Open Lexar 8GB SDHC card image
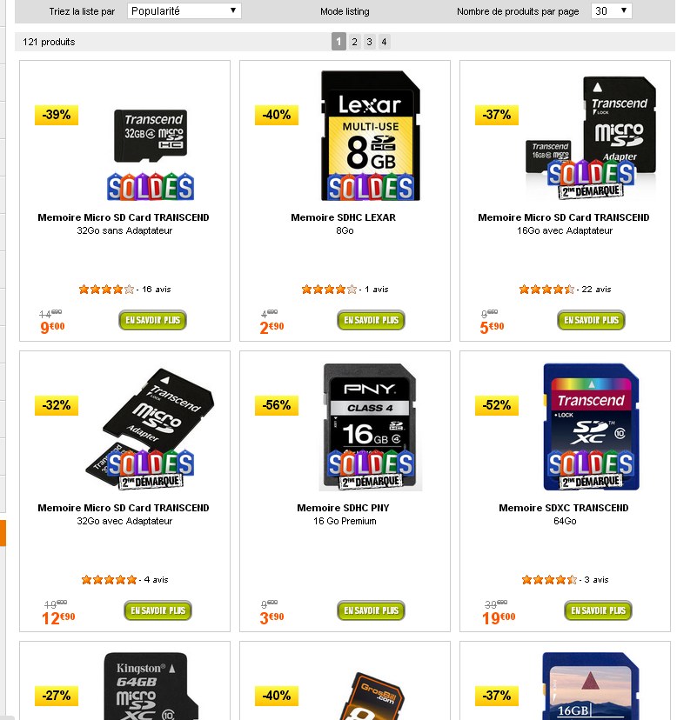Image resolution: width=677 pixels, height=720 pixels. coord(371,136)
